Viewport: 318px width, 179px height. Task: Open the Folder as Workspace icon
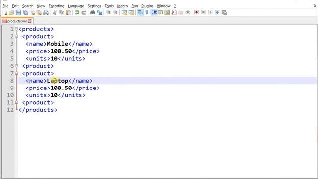tap(181, 13)
